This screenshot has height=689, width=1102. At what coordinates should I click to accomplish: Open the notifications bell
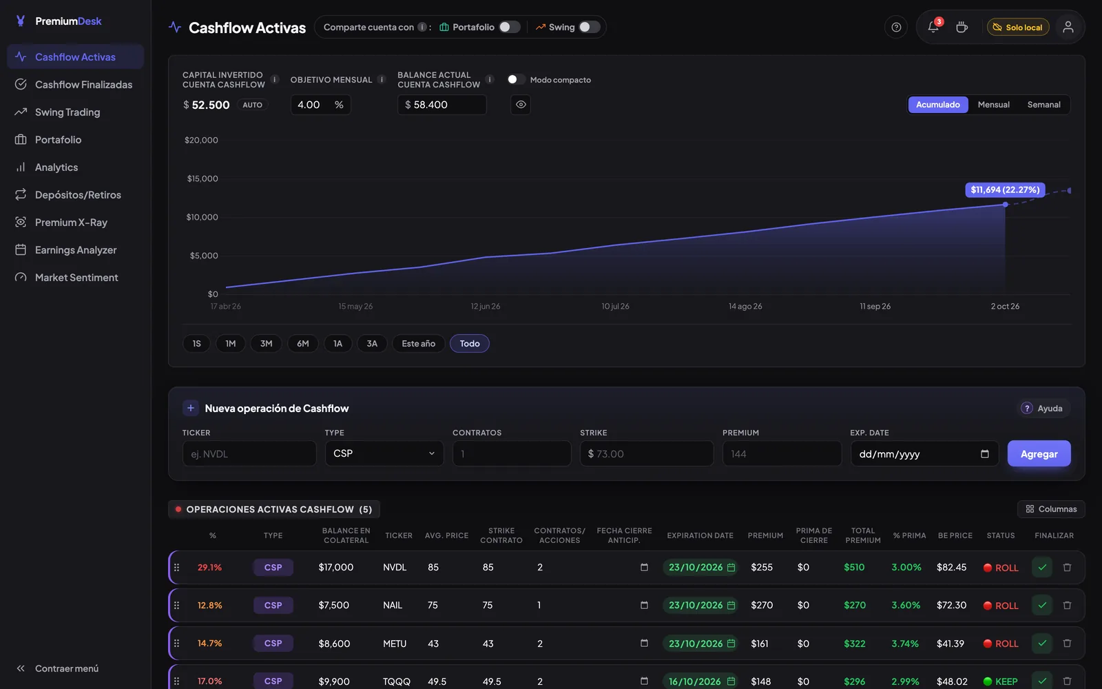[933, 27]
